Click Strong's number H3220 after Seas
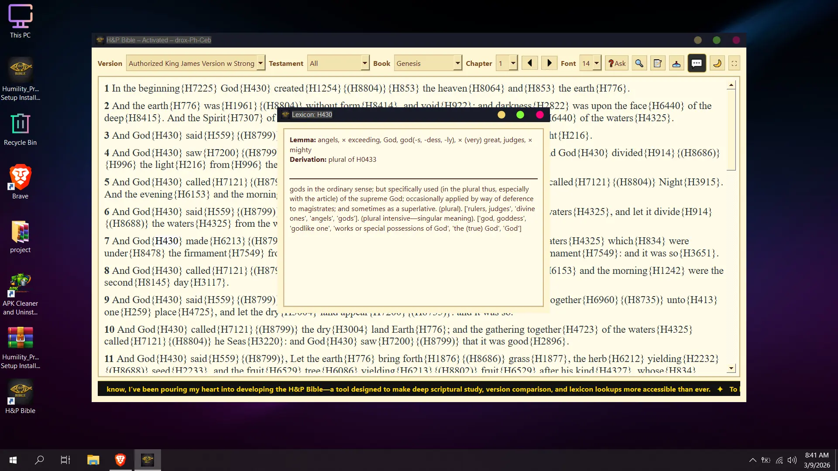Screen dimensions: 838x471 click(x=265, y=341)
